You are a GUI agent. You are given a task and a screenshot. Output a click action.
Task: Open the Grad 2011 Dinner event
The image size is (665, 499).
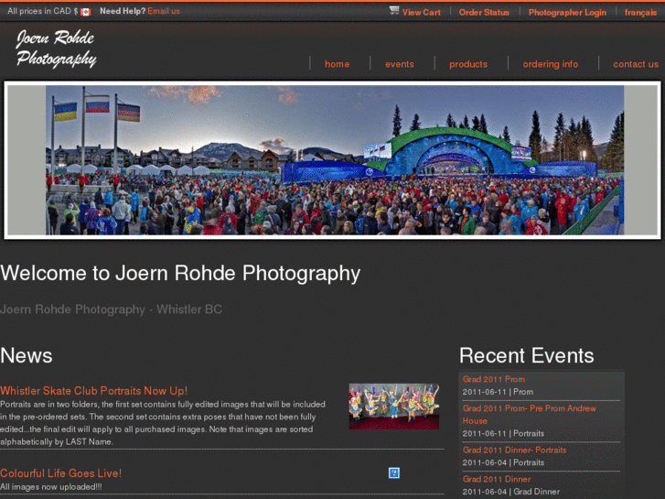497,479
